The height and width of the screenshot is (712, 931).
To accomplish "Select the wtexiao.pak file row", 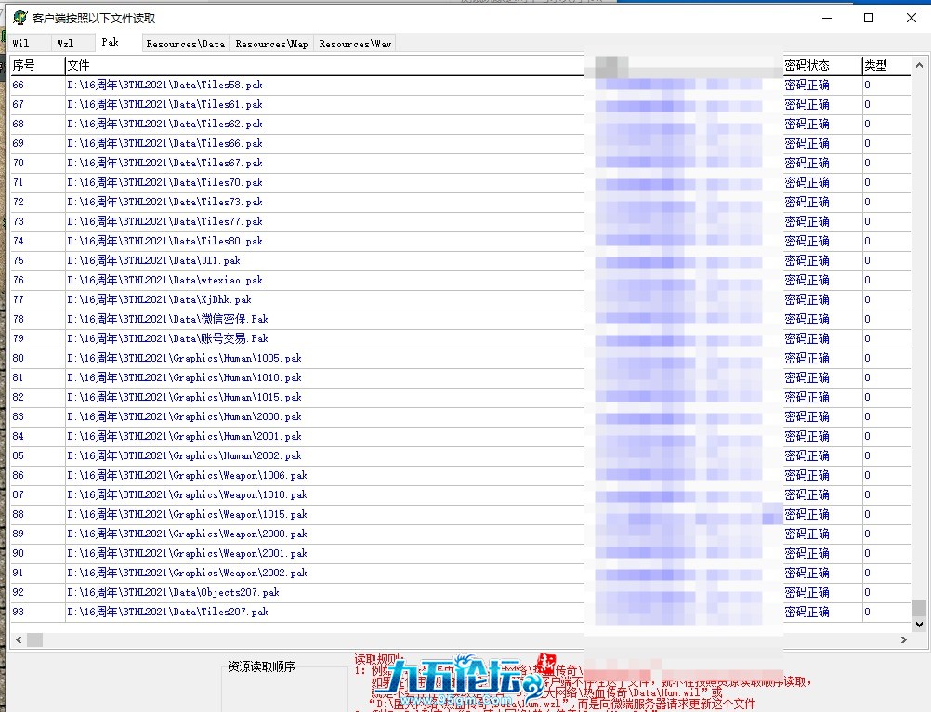I will click(461, 281).
